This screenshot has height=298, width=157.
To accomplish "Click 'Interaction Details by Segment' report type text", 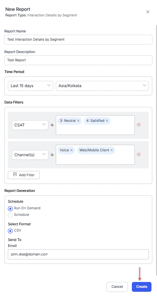I will pyautogui.click(x=52, y=15).
